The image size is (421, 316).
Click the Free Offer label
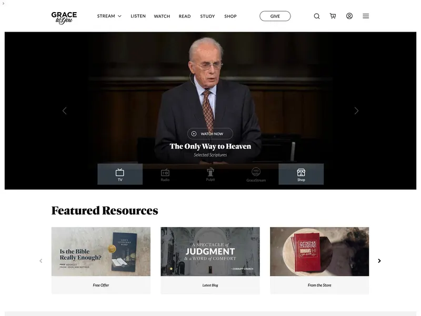tap(101, 285)
